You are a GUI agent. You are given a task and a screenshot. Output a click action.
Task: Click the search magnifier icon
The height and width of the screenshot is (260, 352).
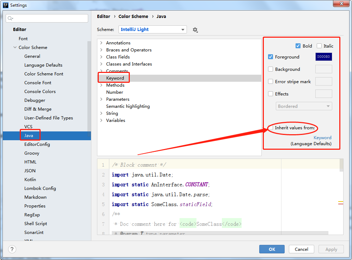click(x=10, y=18)
